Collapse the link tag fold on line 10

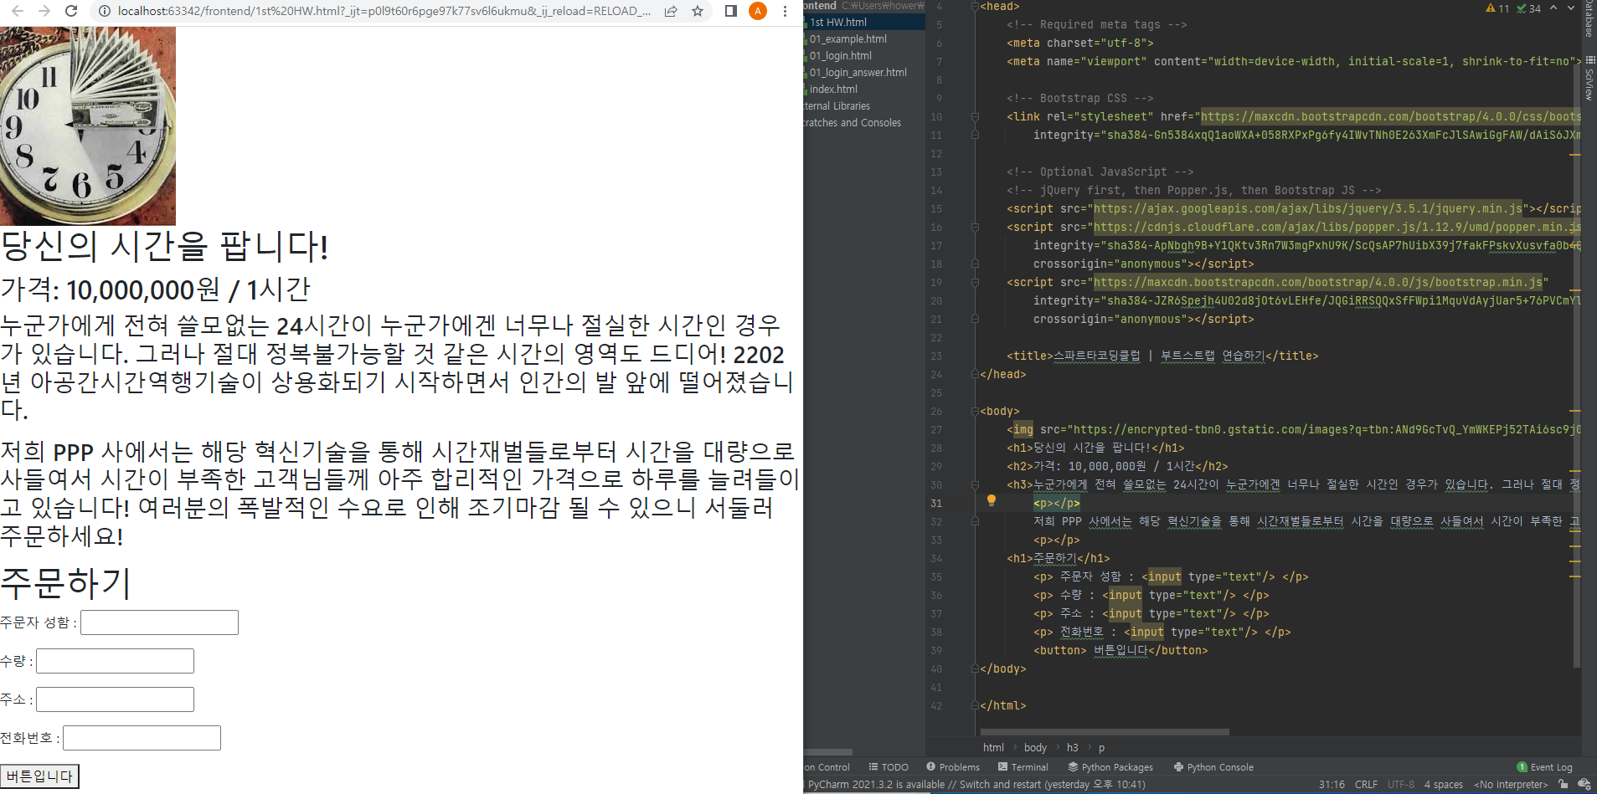point(975,117)
